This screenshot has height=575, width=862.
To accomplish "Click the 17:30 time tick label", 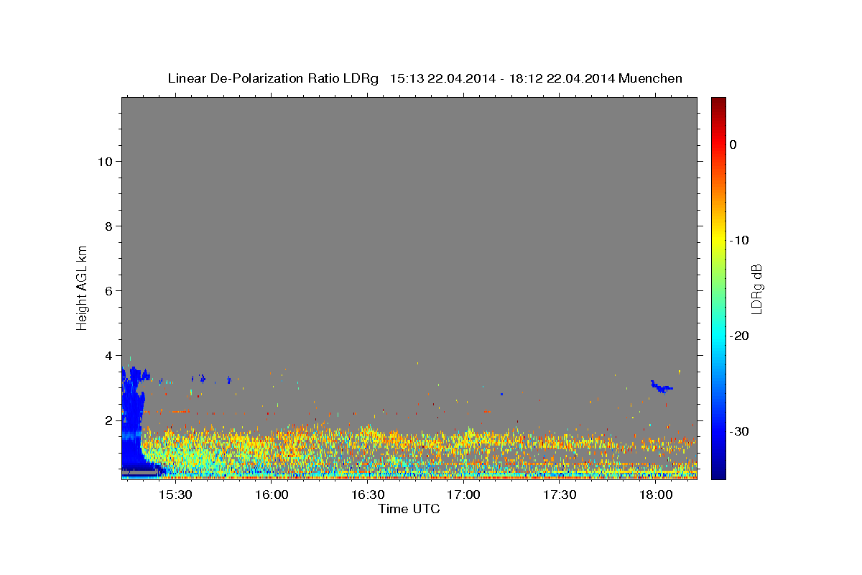I will (560, 495).
